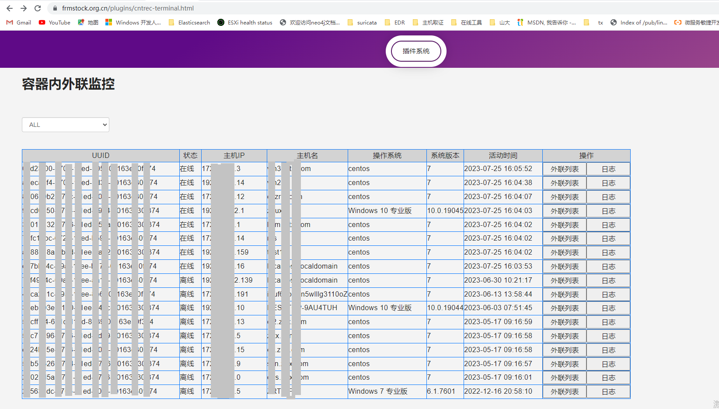Click 日志 for row 2023-06-30 10:21:17

(x=608, y=281)
